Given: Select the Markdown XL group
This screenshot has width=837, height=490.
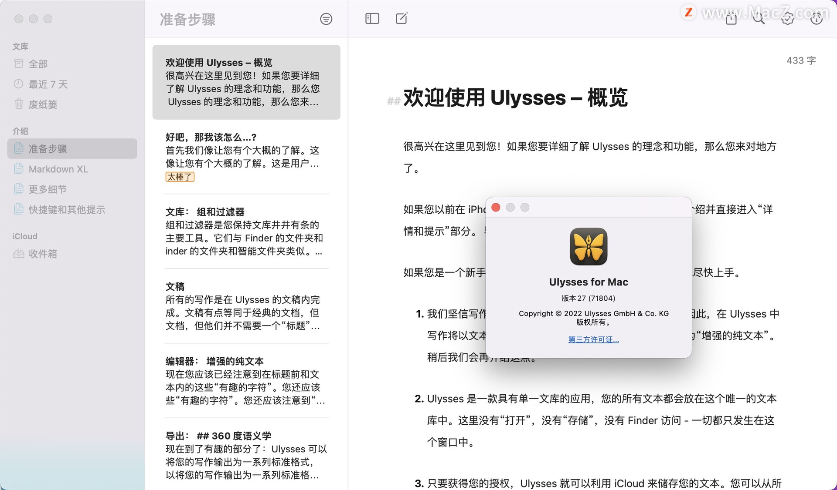Looking at the screenshot, I should pyautogui.click(x=72, y=169).
